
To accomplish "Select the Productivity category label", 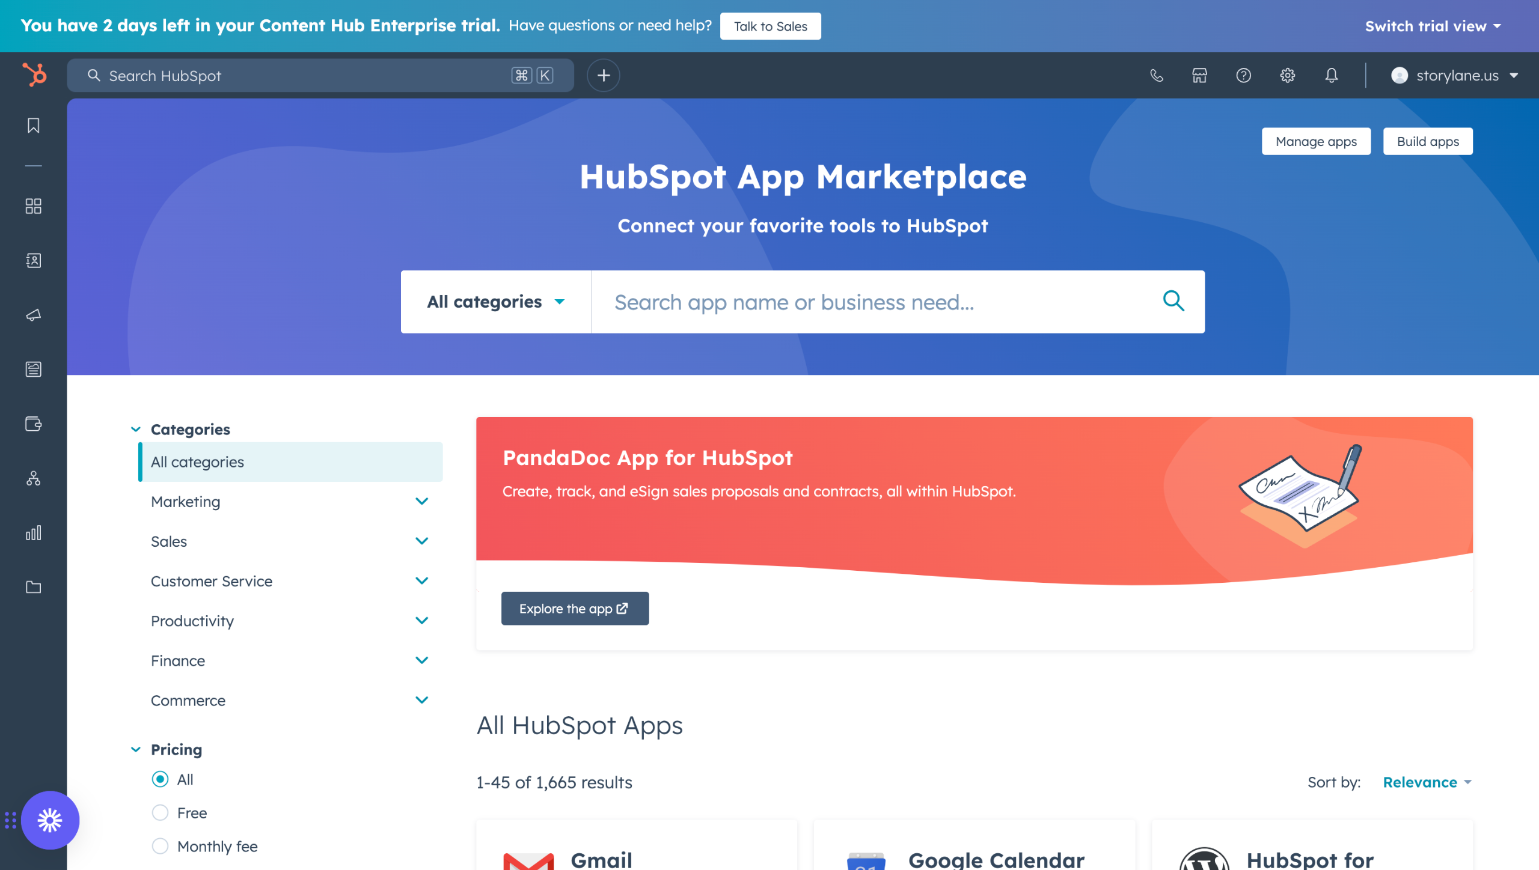I will pos(192,621).
